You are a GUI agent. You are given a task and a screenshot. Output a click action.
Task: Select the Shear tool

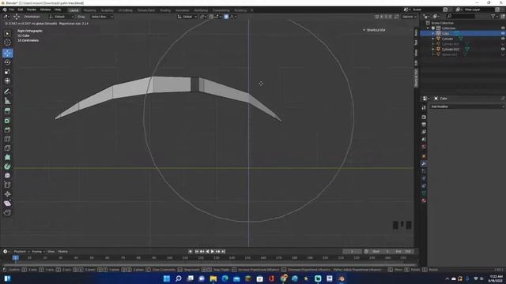point(7,204)
